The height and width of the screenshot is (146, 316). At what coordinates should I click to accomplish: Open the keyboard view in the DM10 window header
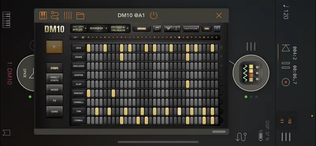[x=43, y=15]
